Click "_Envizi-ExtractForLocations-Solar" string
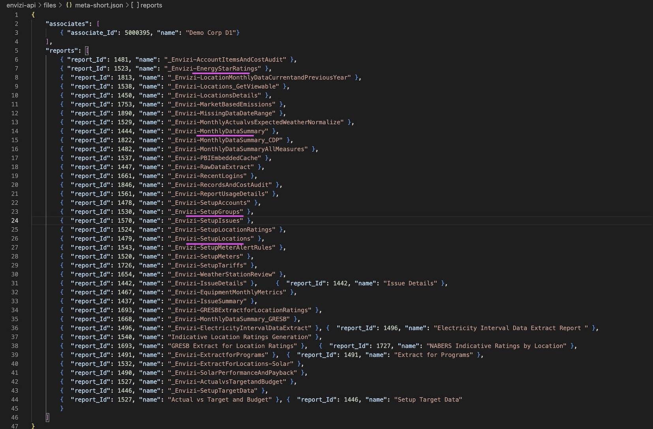The height and width of the screenshot is (429, 653). pyautogui.click(x=231, y=364)
